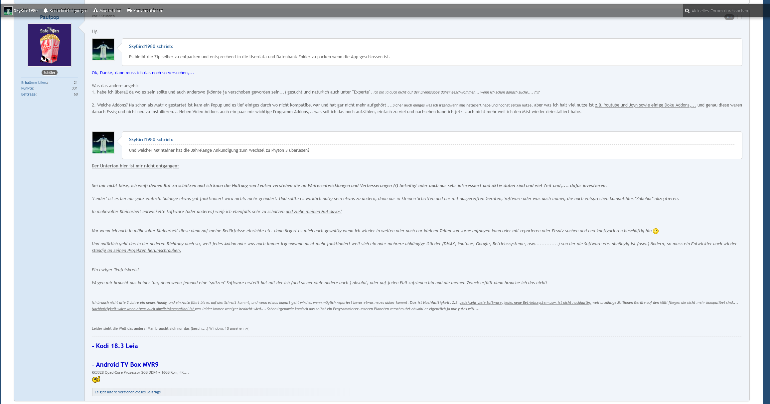Image resolution: width=770 pixels, height=404 pixels.
Task: Click the text 'Was das andere angeht:'
Action: point(115,86)
